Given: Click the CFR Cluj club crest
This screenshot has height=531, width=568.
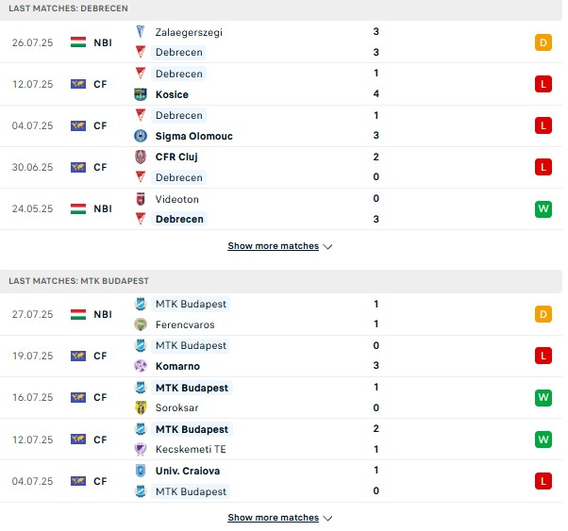Looking at the screenshot, I should 141,157.
